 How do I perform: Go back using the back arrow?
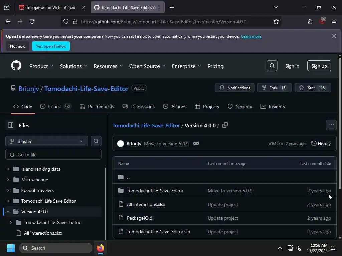8,22
